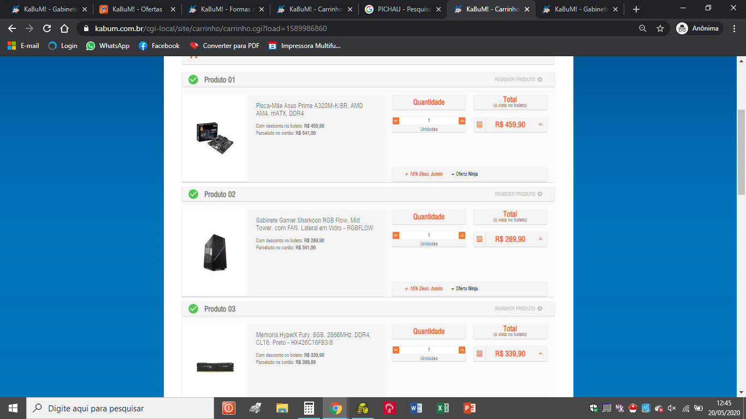Decrease quantity of Asus Prime motherboard
Screen dimensions: 746x419
[396, 121]
